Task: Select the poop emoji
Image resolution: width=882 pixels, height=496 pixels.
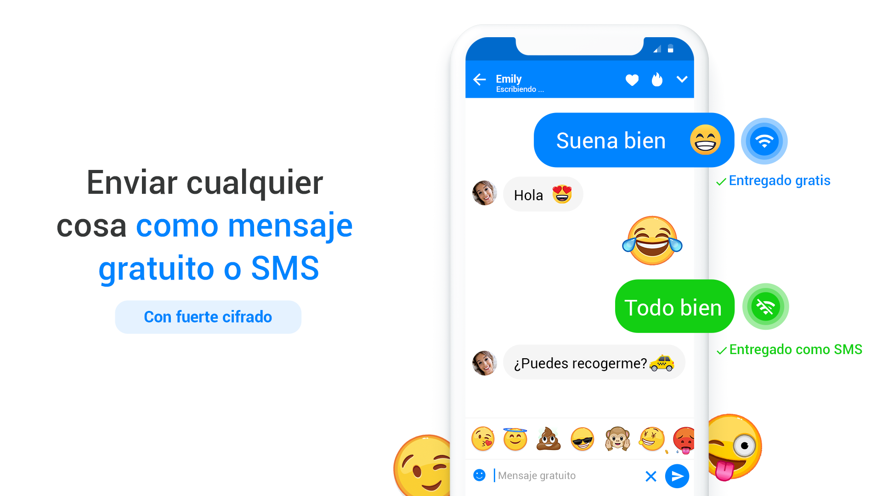Action: tap(549, 439)
